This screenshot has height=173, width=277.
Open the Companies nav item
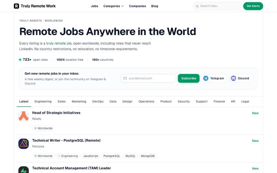pos(137,6)
